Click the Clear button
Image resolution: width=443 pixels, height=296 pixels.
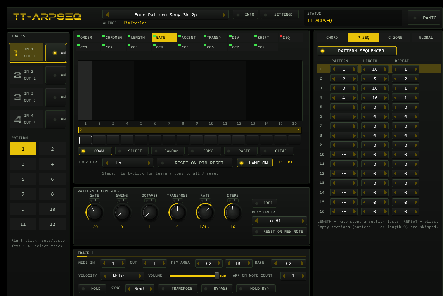277,151
